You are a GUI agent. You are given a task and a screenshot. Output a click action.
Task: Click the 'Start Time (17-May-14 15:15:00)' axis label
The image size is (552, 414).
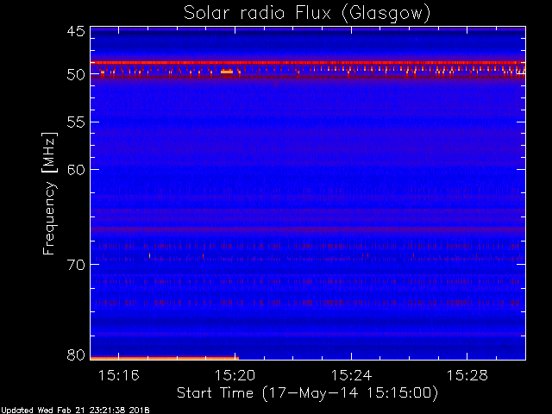tap(307, 392)
